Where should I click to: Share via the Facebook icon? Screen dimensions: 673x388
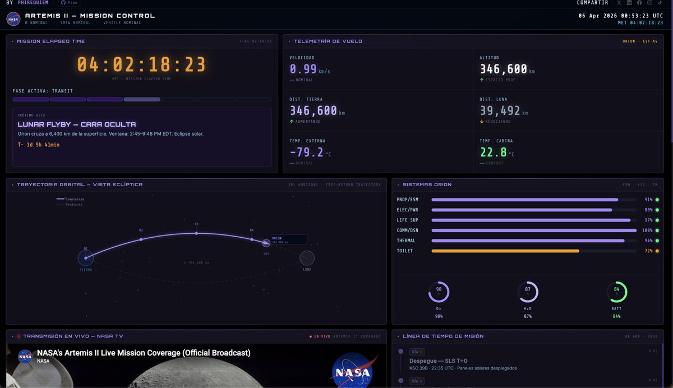tap(639, 3)
